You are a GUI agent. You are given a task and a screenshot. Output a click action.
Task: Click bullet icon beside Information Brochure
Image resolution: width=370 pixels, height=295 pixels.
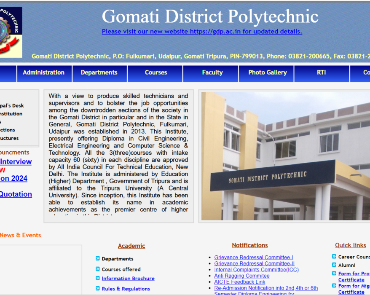click(x=98, y=278)
